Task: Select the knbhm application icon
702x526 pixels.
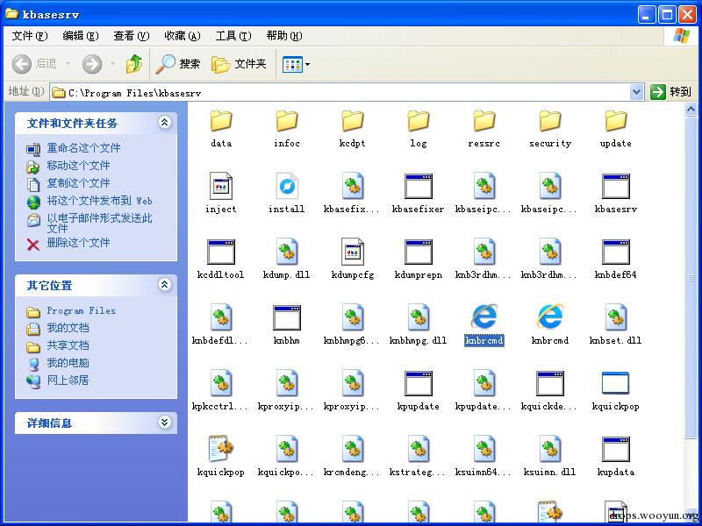Action: click(x=287, y=317)
